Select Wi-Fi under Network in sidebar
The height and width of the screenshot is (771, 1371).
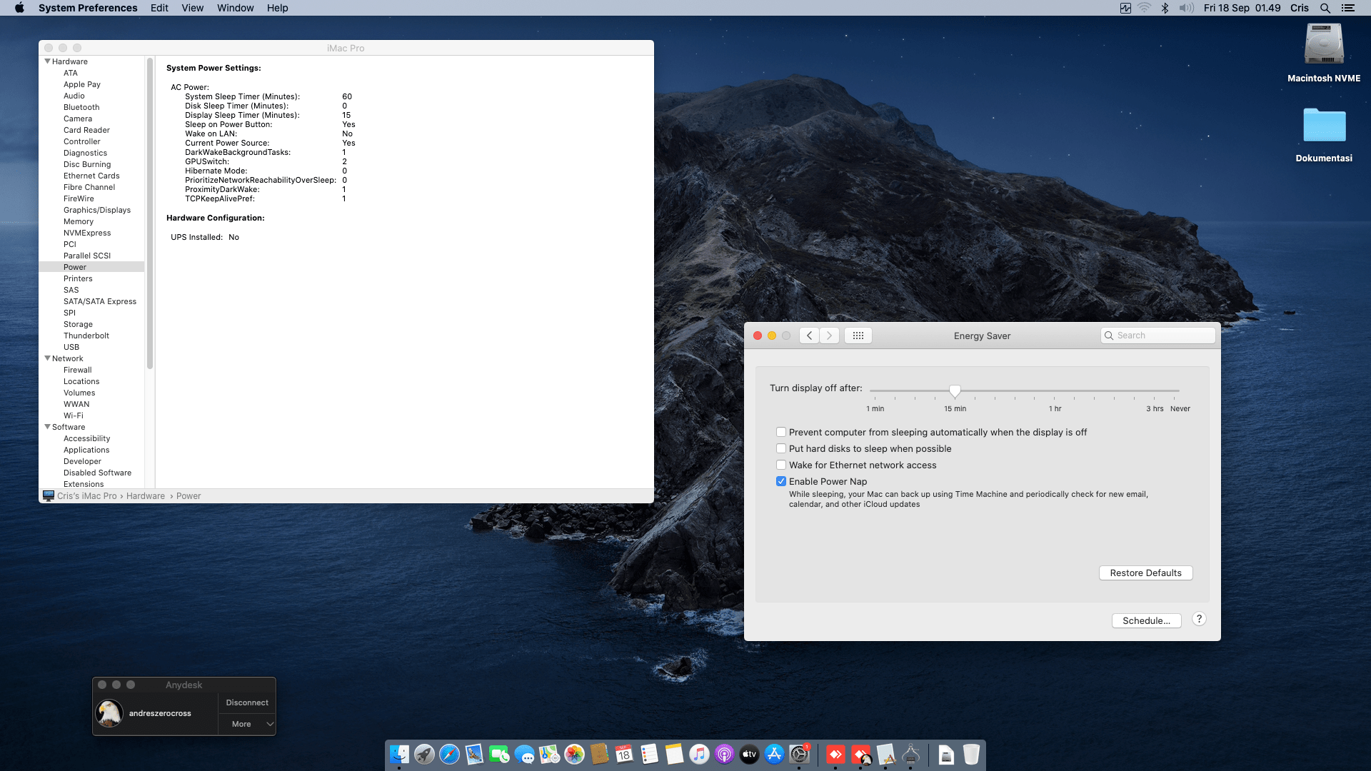[x=74, y=415]
